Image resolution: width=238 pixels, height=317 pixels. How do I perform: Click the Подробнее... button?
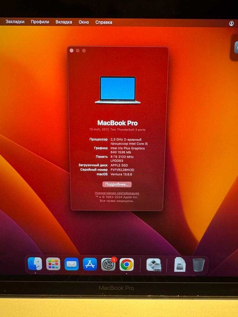117,184
